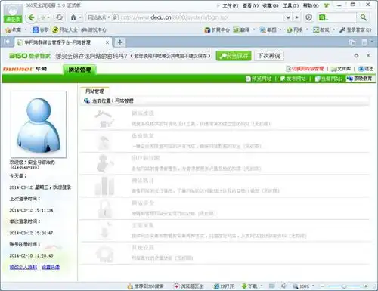
Task: Click the 下载 download manager button
Action: [x=249, y=286]
